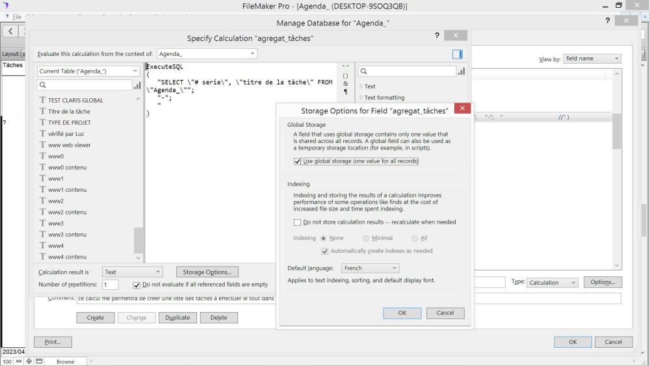650x366 pixels.
Task: Open the Calculation result type dropdown
Action: [x=133, y=272]
